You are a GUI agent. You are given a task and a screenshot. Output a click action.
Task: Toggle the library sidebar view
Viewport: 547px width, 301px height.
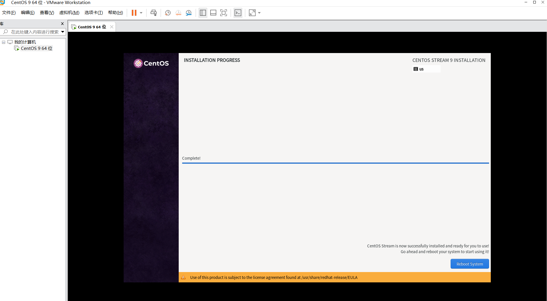point(203,13)
